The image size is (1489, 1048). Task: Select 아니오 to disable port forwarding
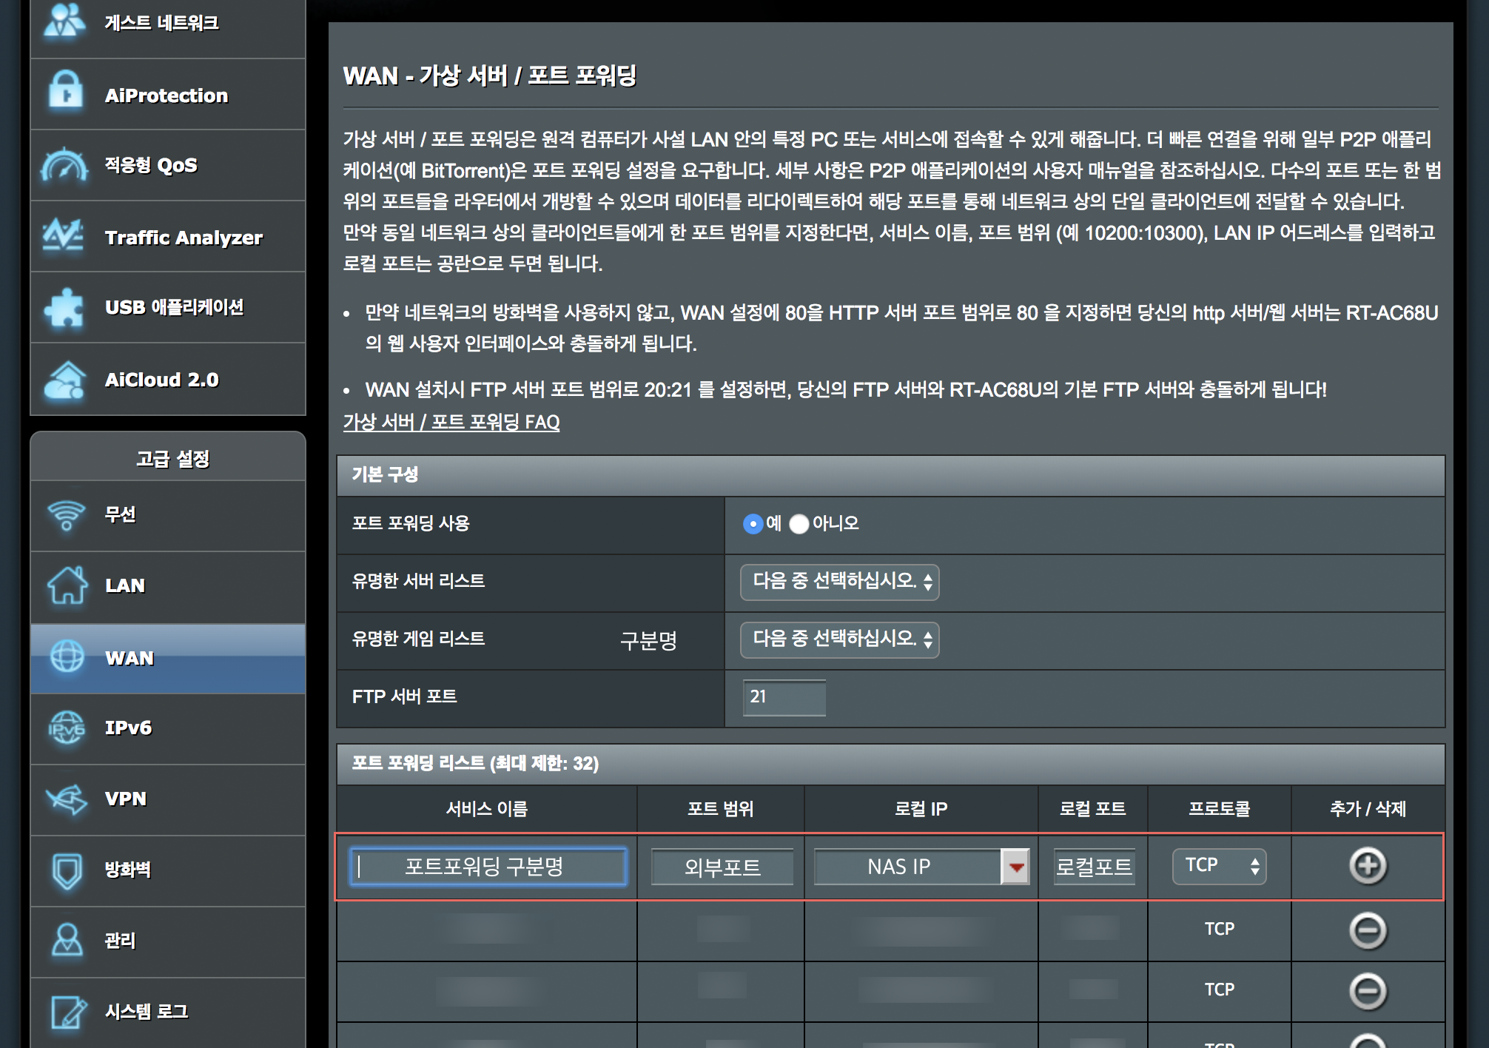pyautogui.click(x=799, y=524)
